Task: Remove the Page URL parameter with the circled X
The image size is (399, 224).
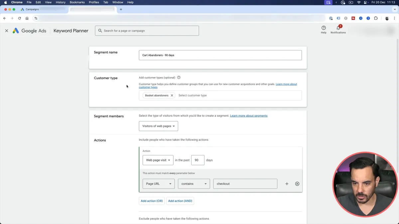Action: click(297, 184)
